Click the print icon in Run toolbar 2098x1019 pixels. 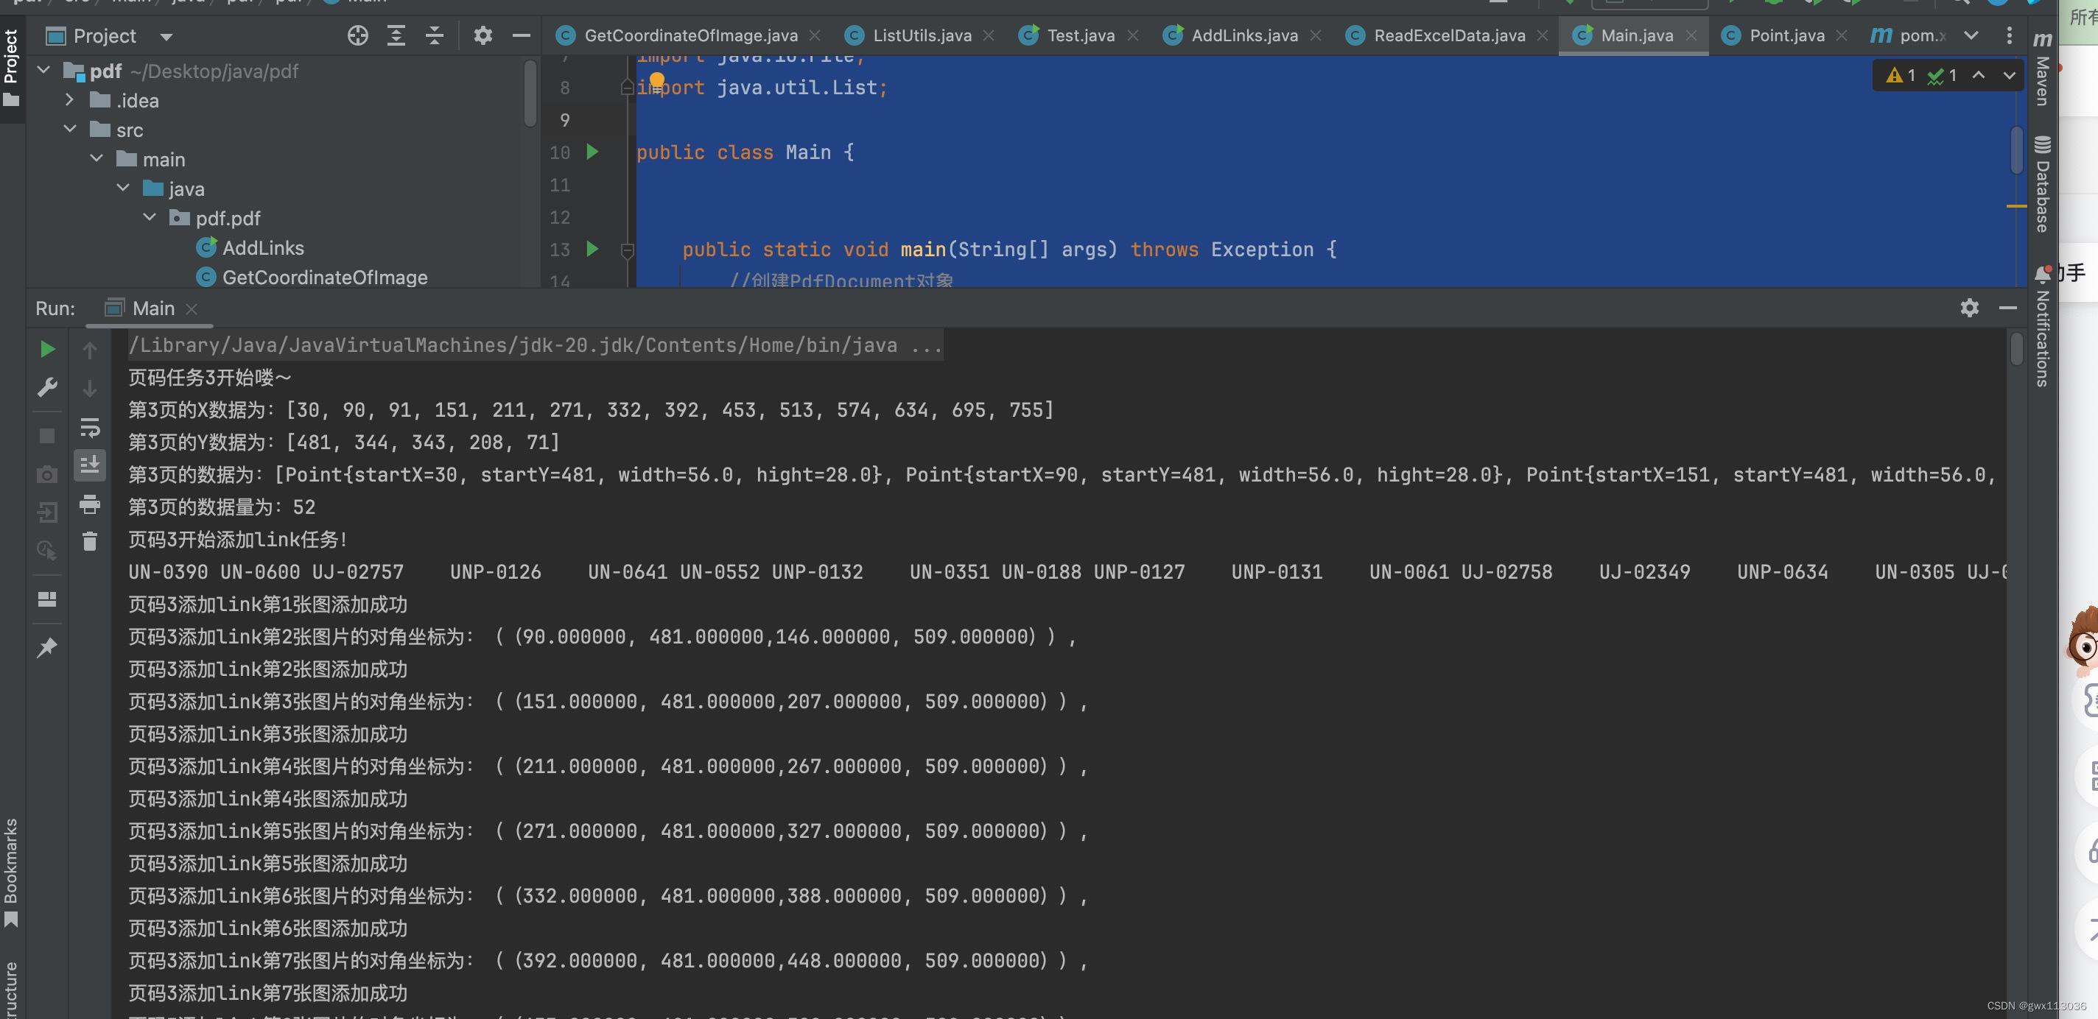[x=90, y=504]
